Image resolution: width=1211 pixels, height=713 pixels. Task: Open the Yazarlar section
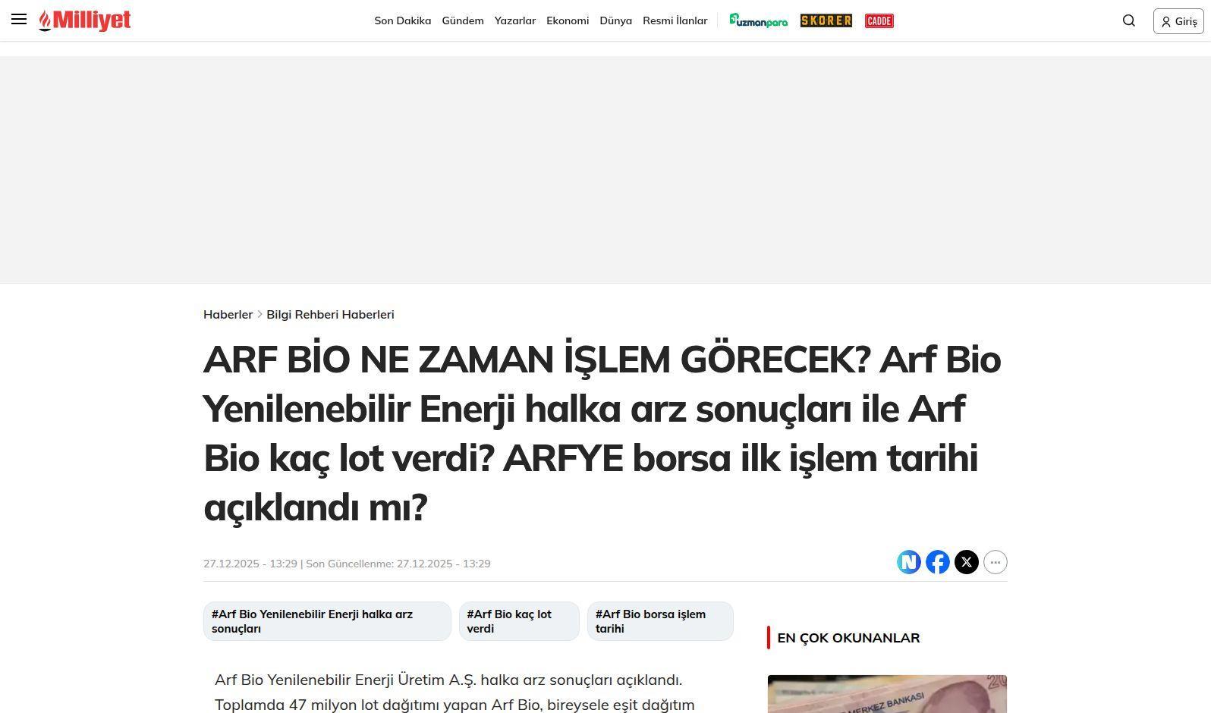pos(514,20)
